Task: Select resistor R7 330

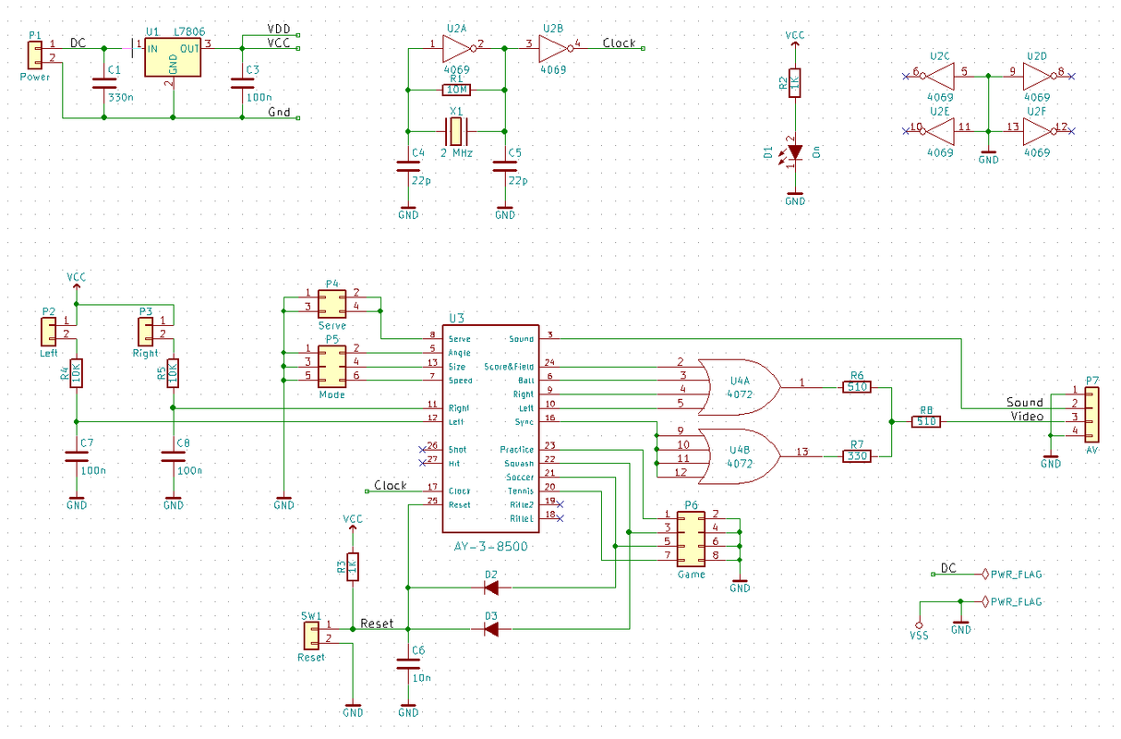Action: [855, 456]
